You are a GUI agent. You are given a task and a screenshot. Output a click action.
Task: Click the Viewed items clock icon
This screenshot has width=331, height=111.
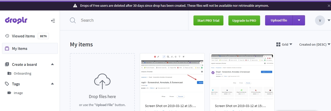click(7, 36)
